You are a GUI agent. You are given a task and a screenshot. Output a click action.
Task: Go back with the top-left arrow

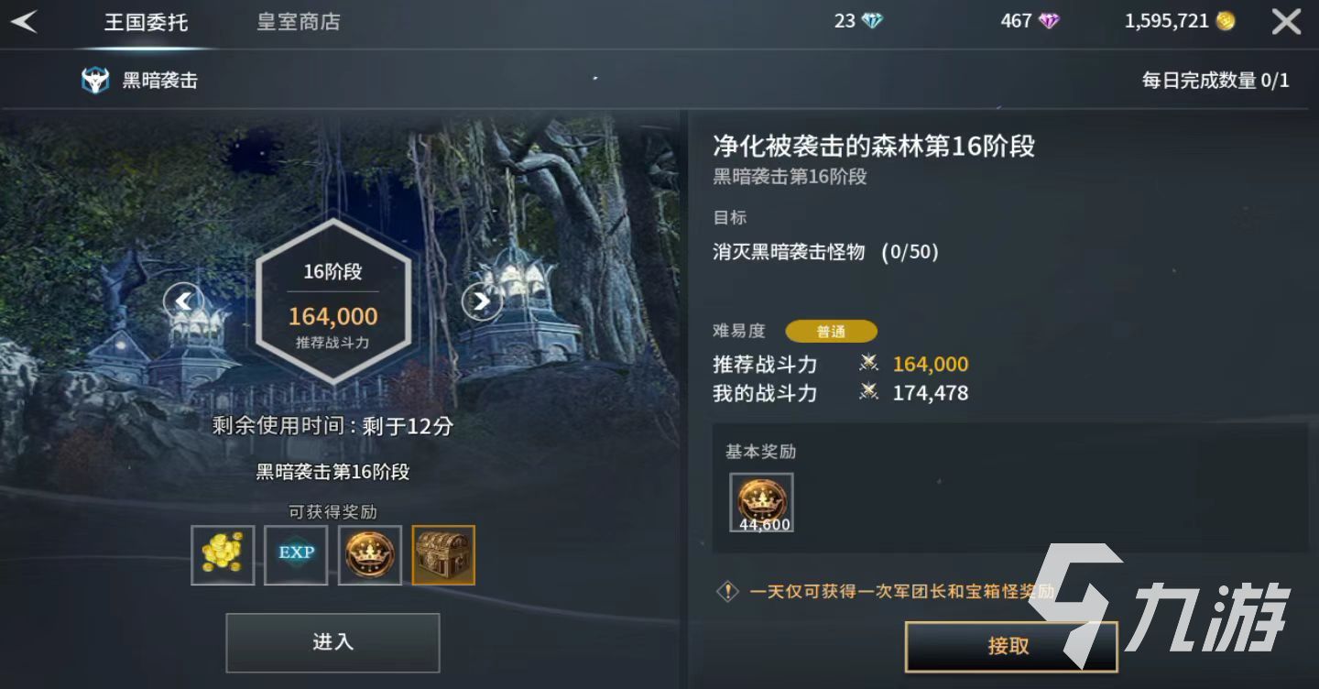(x=24, y=21)
